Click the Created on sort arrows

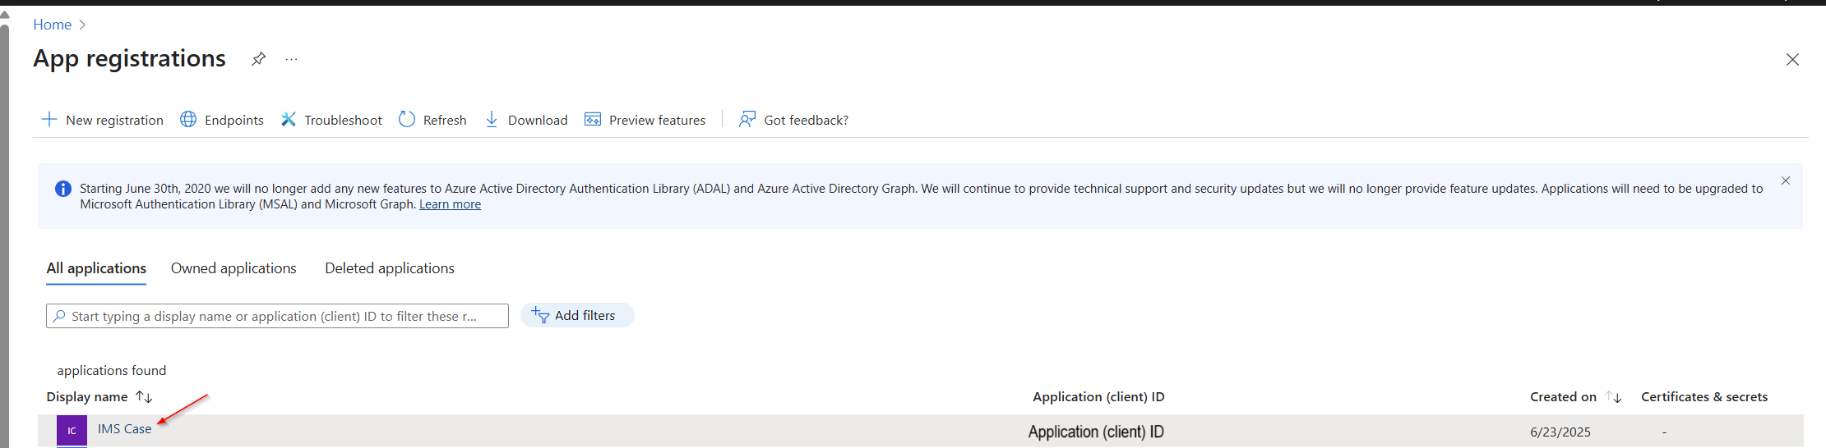coord(1613,397)
